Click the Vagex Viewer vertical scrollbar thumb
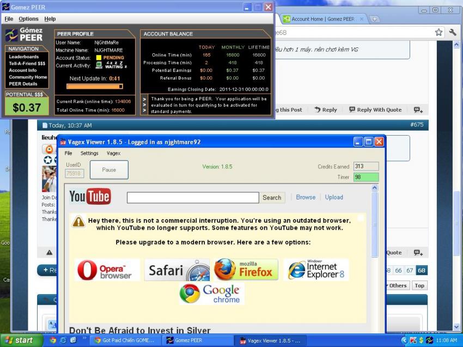This screenshot has height=347, width=463. [x=374, y=224]
